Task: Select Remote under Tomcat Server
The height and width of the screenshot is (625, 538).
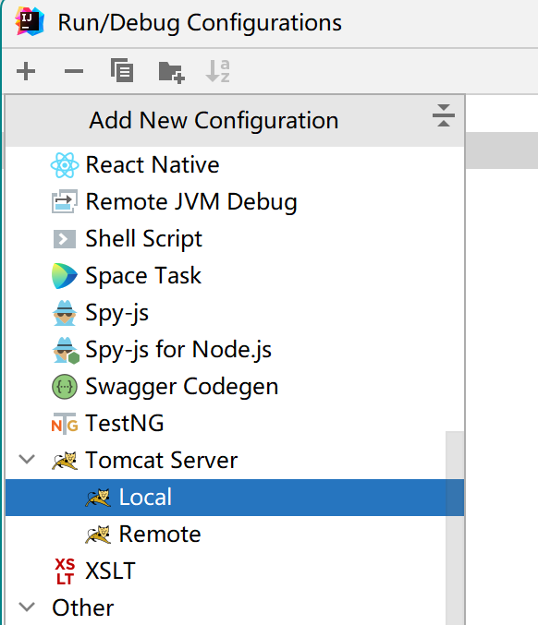Action: click(x=235, y=535)
